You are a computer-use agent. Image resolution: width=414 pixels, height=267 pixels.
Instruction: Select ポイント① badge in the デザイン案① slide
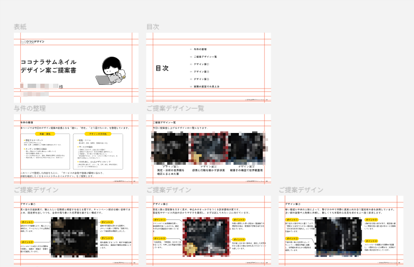tap(27, 222)
